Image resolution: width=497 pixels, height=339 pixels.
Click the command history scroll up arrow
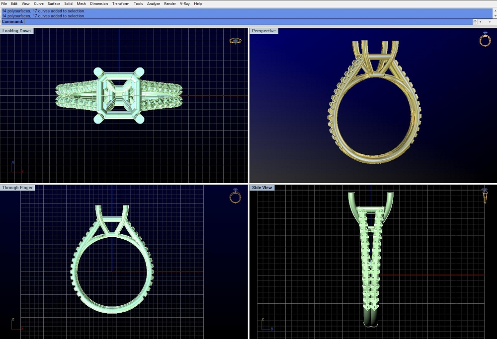click(495, 10)
